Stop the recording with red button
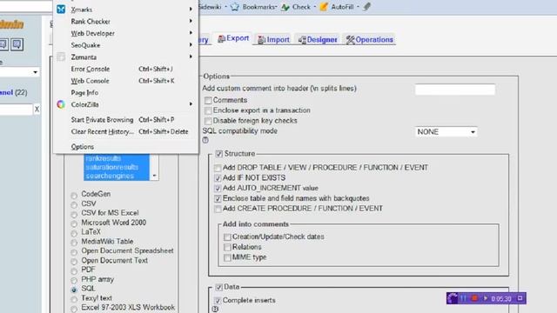Viewport: 557px width, 313px height. coord(474,298)
